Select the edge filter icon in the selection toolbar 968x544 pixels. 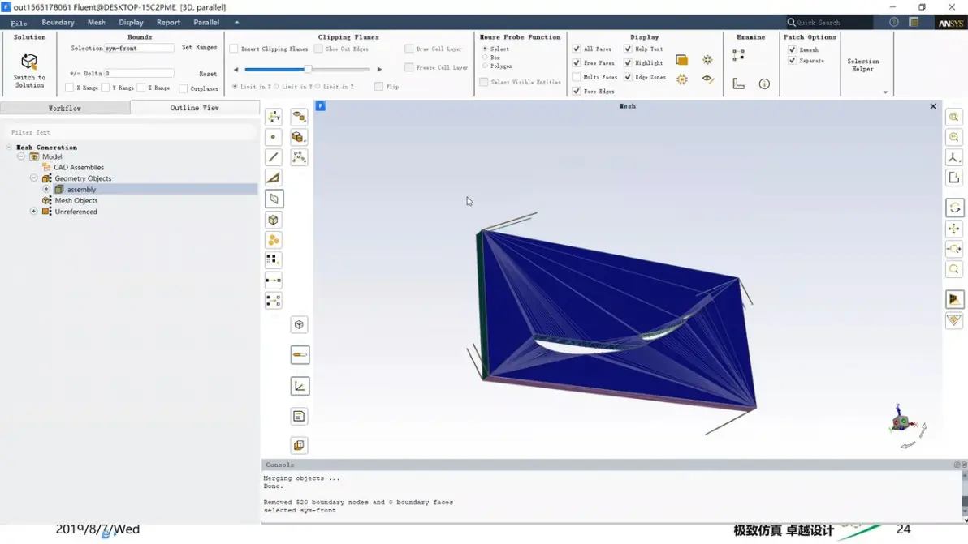click(274, 158)
